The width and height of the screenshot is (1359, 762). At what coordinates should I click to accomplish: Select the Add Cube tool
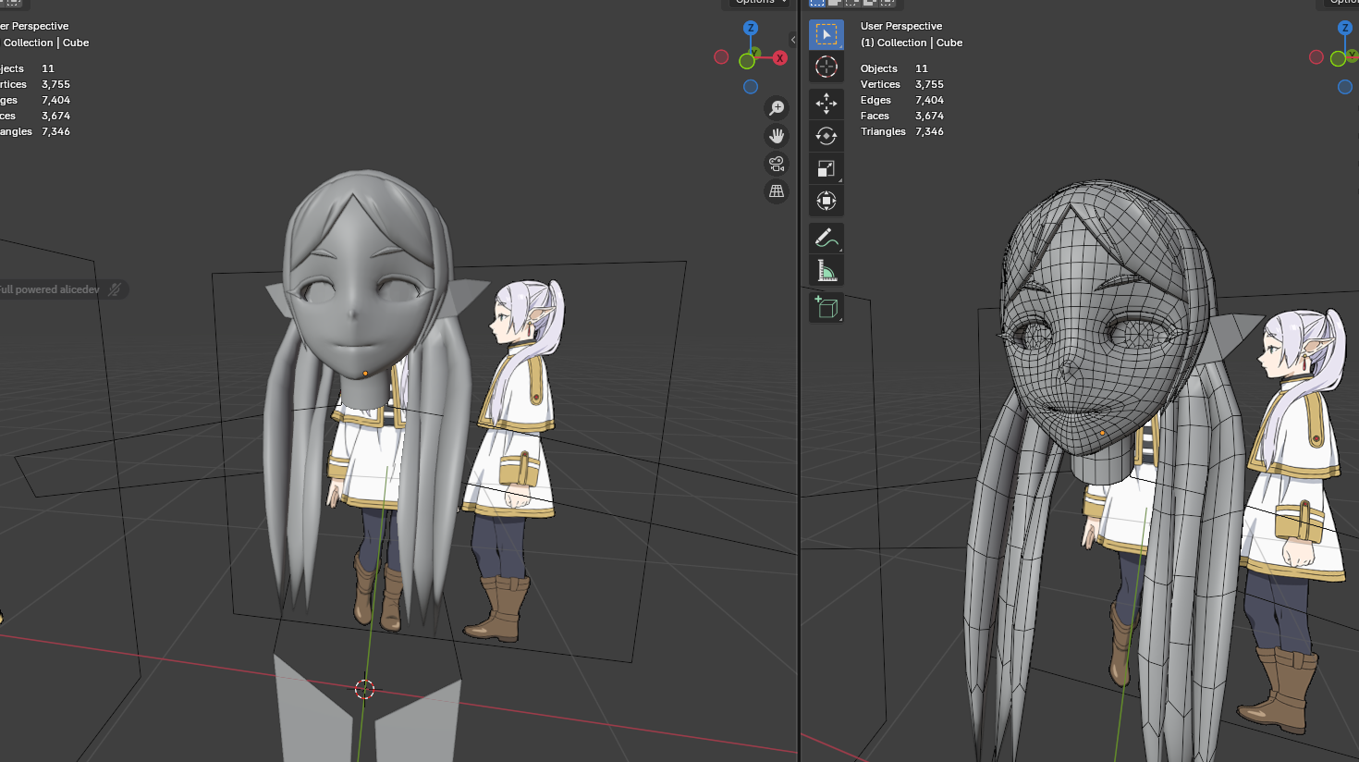(826, 307)
